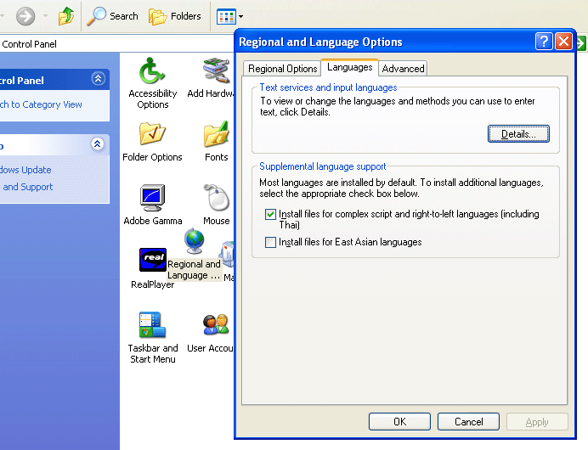Collapse the Control Panel sidebar section
The height and width of the screenshot is (450, 588).
pyautogui.click(x=99, y=80)
